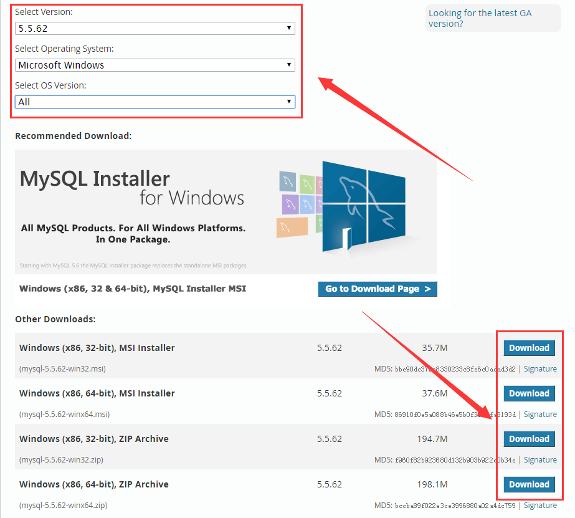This screenshot has height=518, width=575.
Task: Follow 'Looking for the latest GA version?' link
Action: (x=480, y=18)
